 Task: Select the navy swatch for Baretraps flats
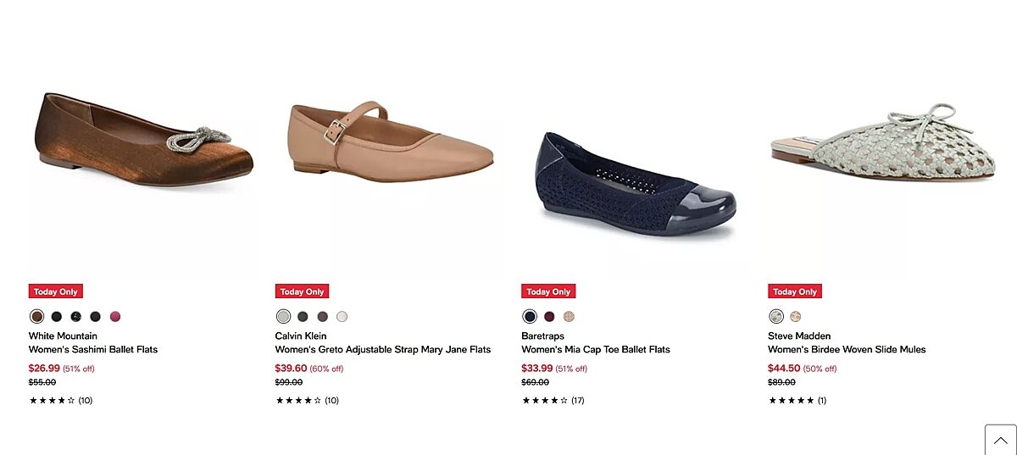point(530,317)
